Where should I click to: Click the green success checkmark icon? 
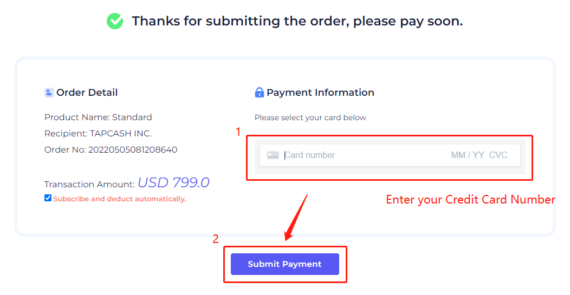click(x=115, y=21)
